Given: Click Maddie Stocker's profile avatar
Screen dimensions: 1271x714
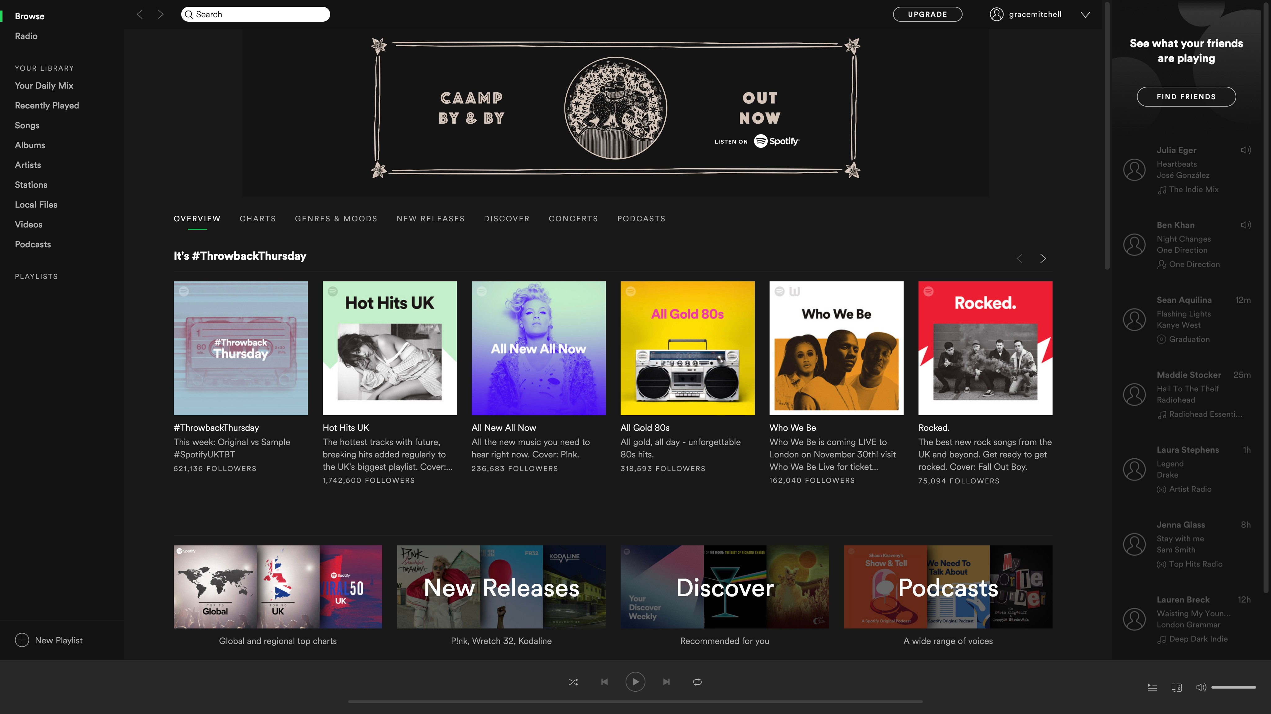Looking at the screenshot, I should [x=1134, y=394].
